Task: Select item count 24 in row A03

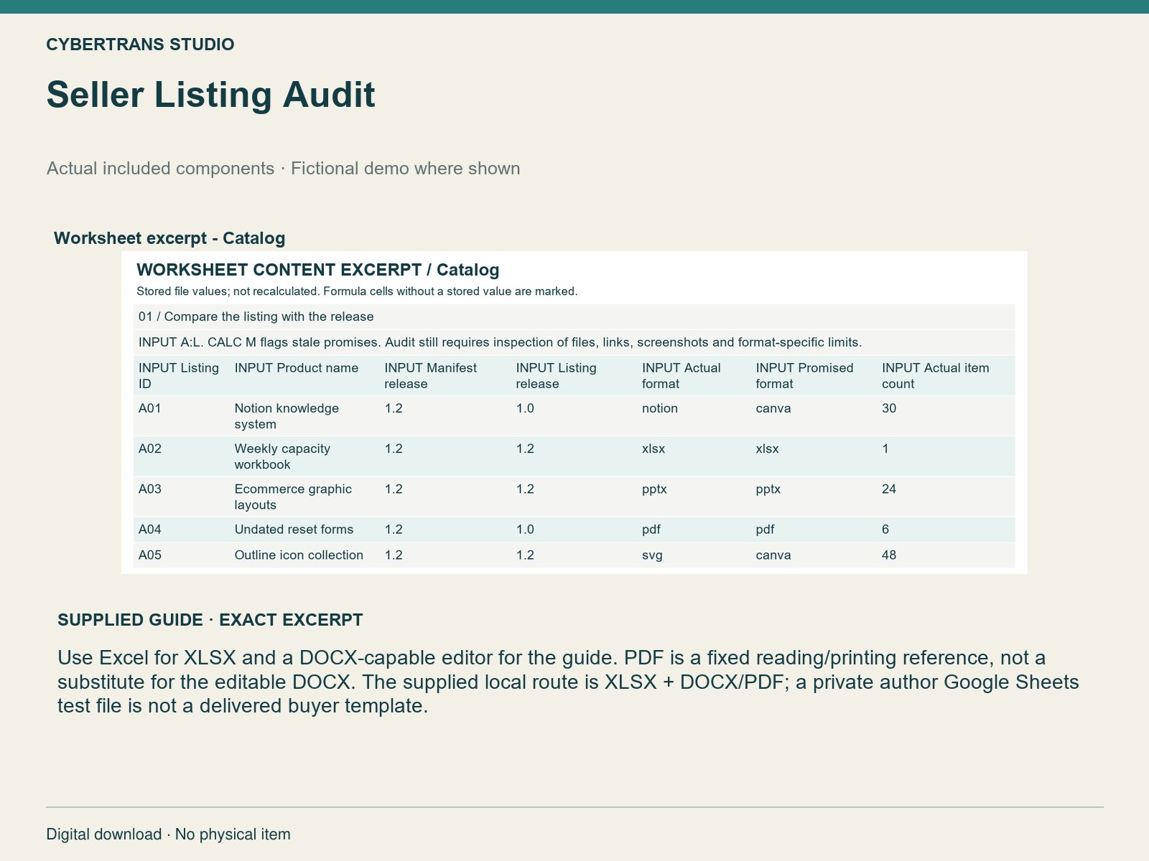Action: pyautogui.click(x=889, y=489)
